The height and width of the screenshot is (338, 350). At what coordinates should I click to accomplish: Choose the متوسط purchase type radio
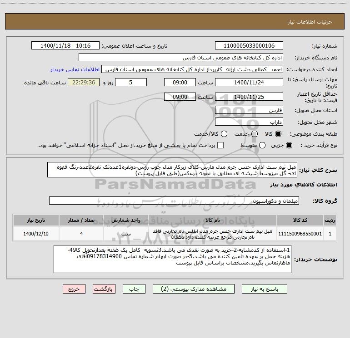262,145
